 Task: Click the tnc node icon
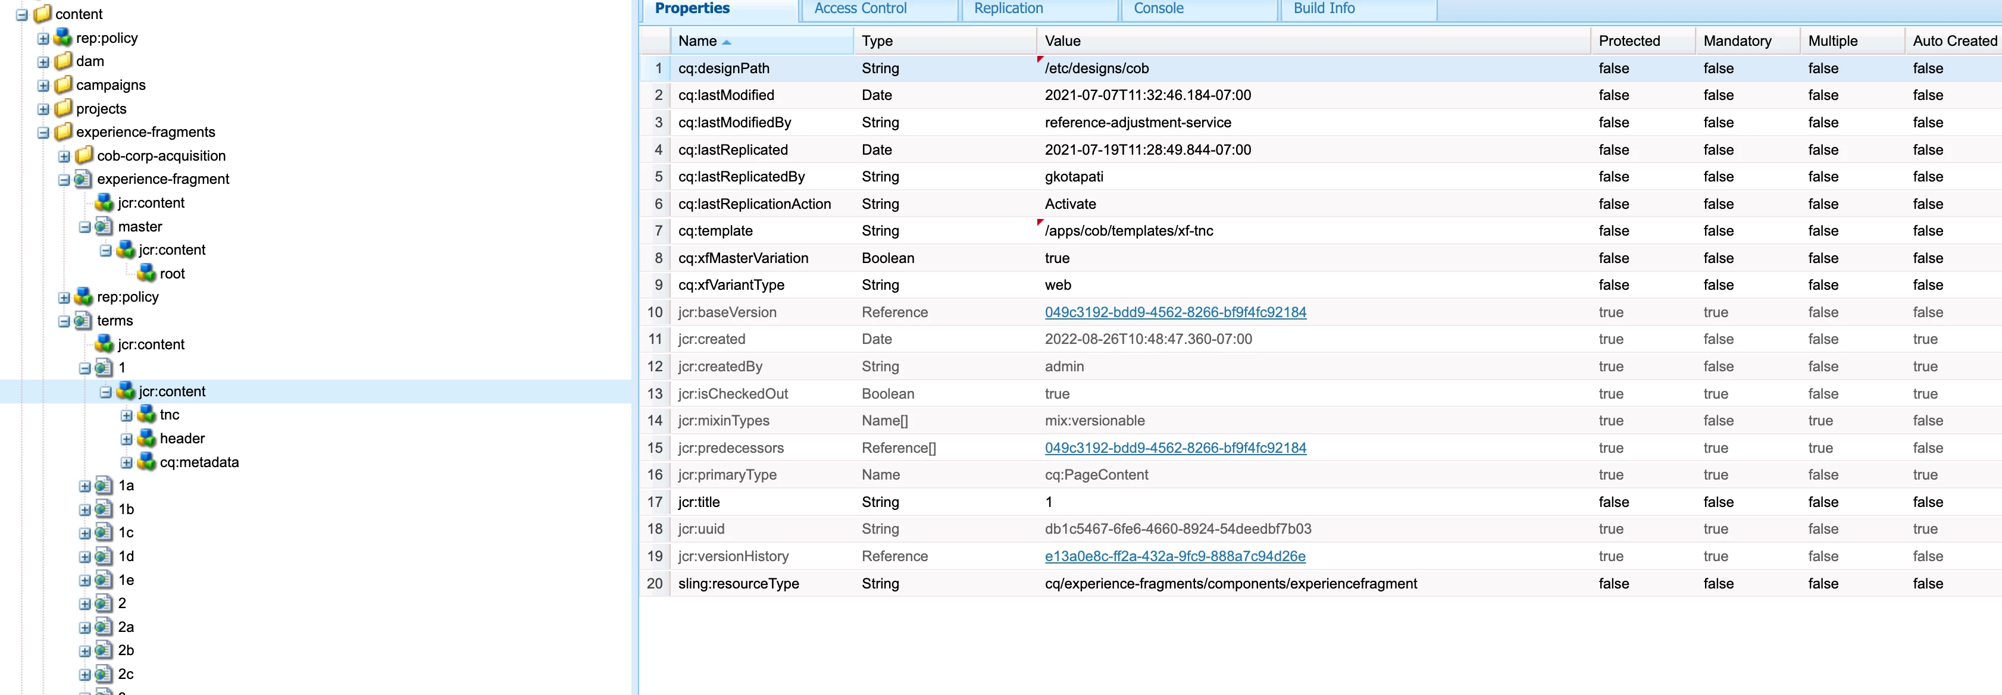[147, 415]
